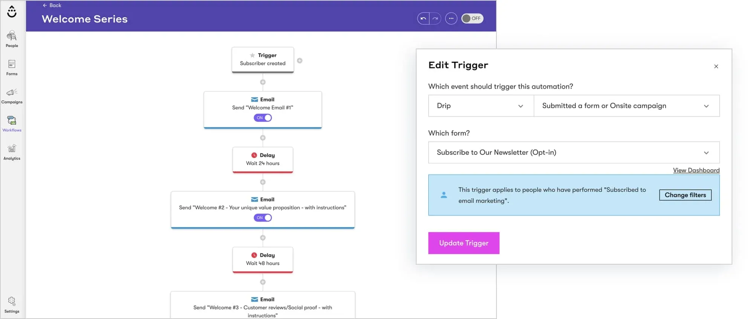This screenshot has width=750, height=319.
Task: Open the trigger event type dropdown showing Drip
Action: coord(481,106)
